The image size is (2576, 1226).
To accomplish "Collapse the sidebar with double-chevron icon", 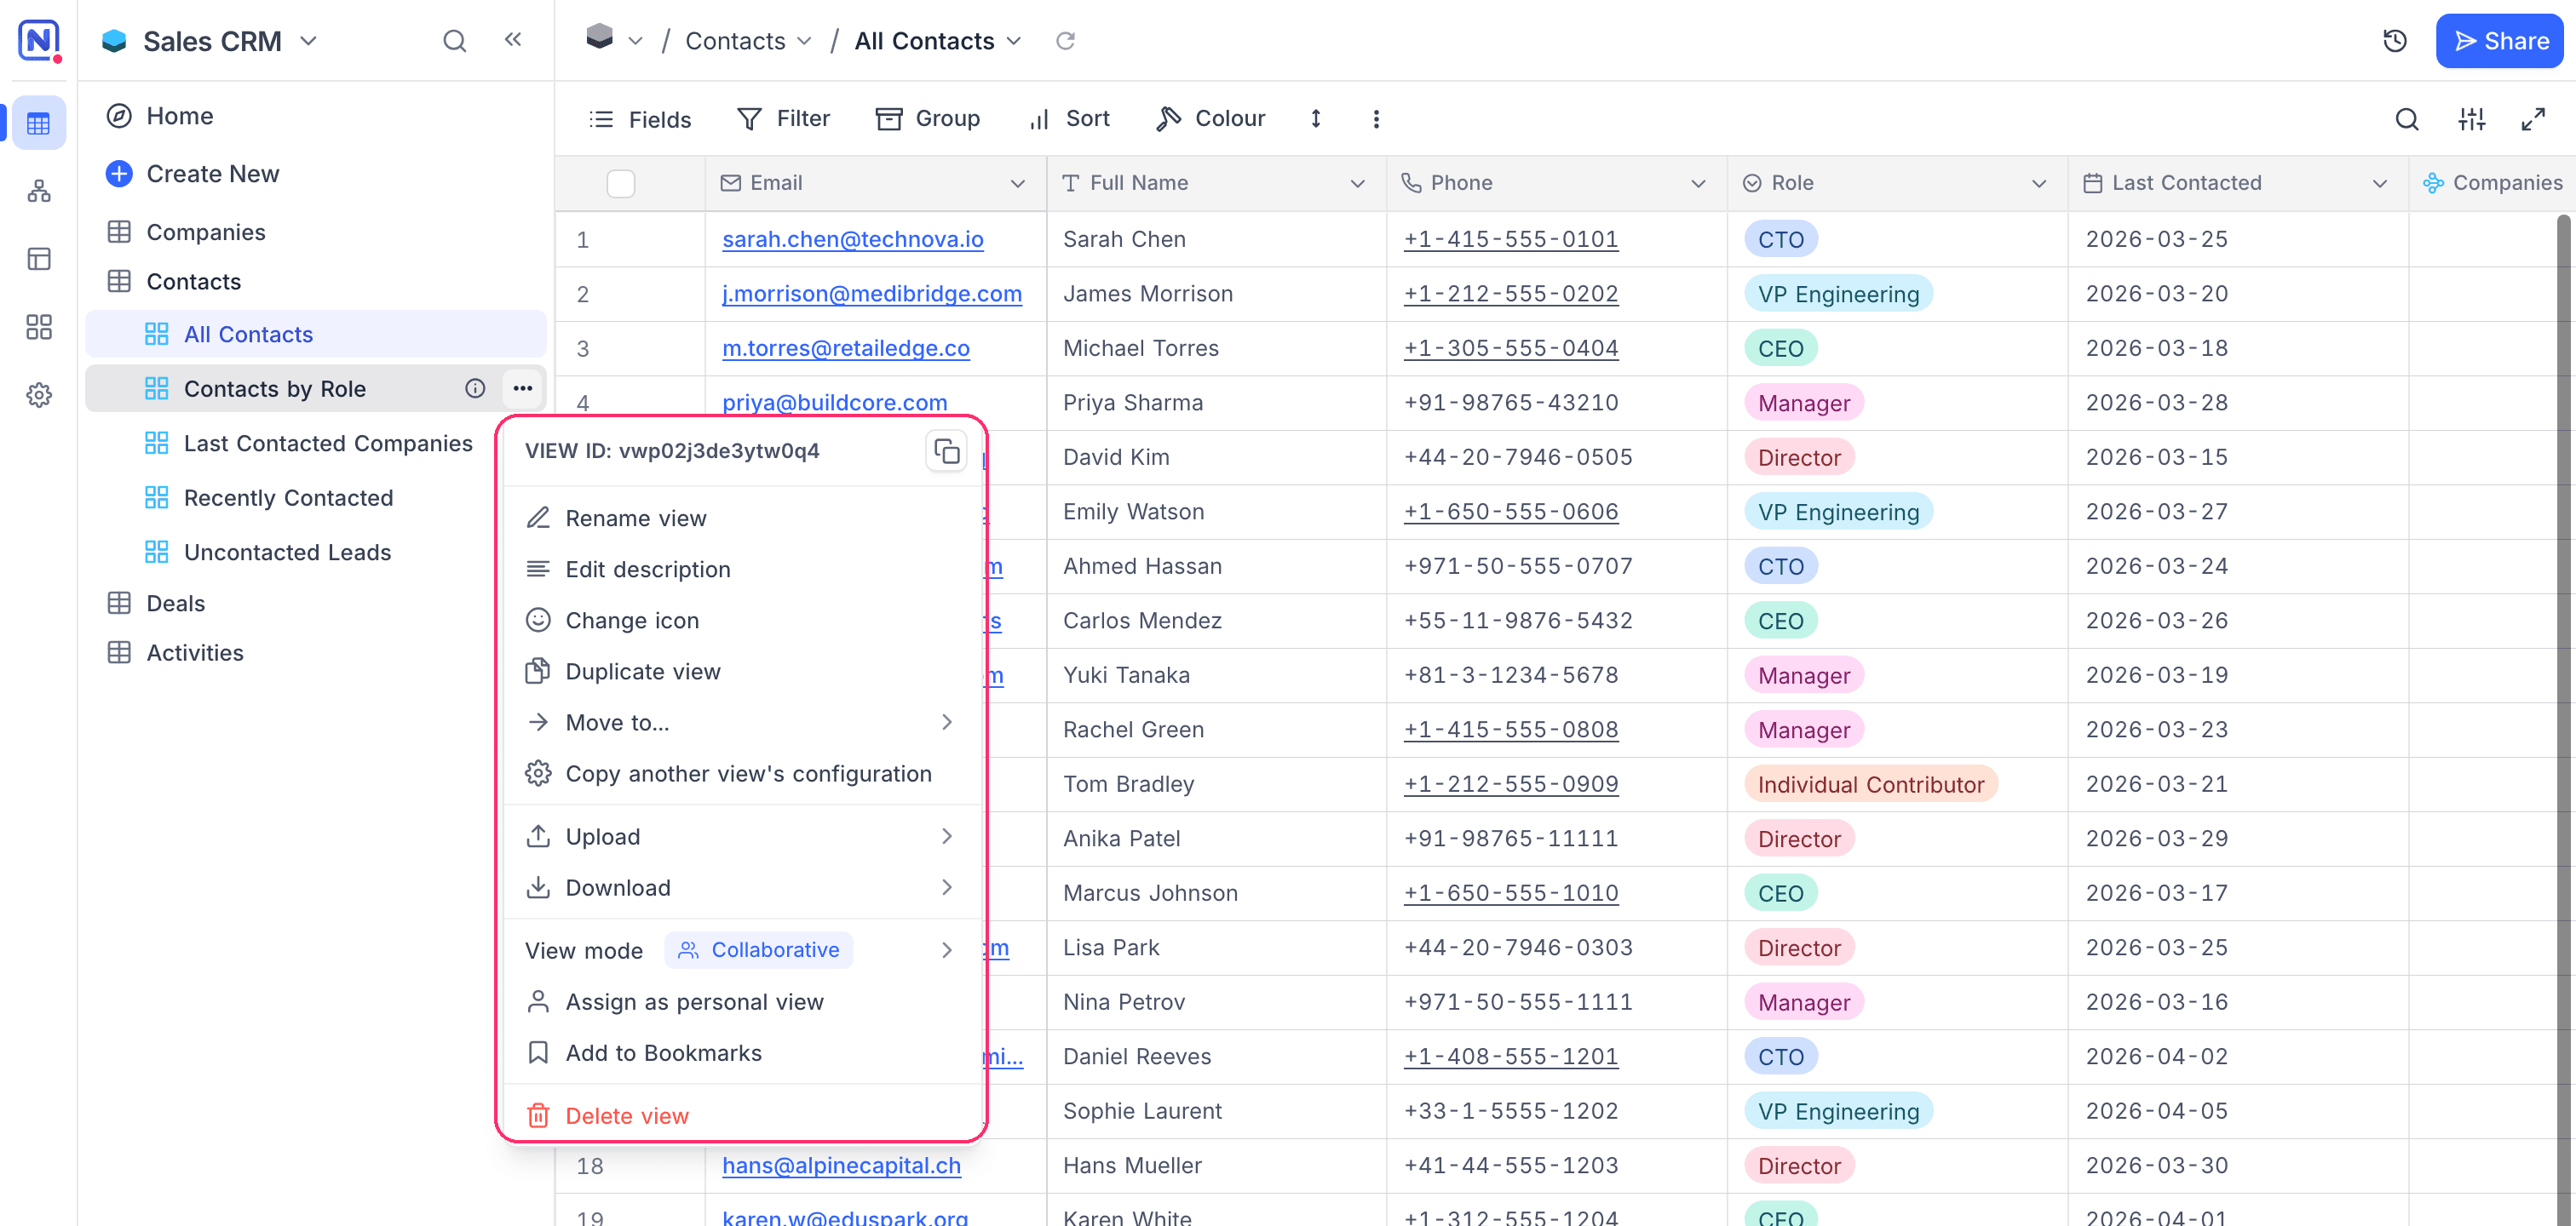I will 513,40.
